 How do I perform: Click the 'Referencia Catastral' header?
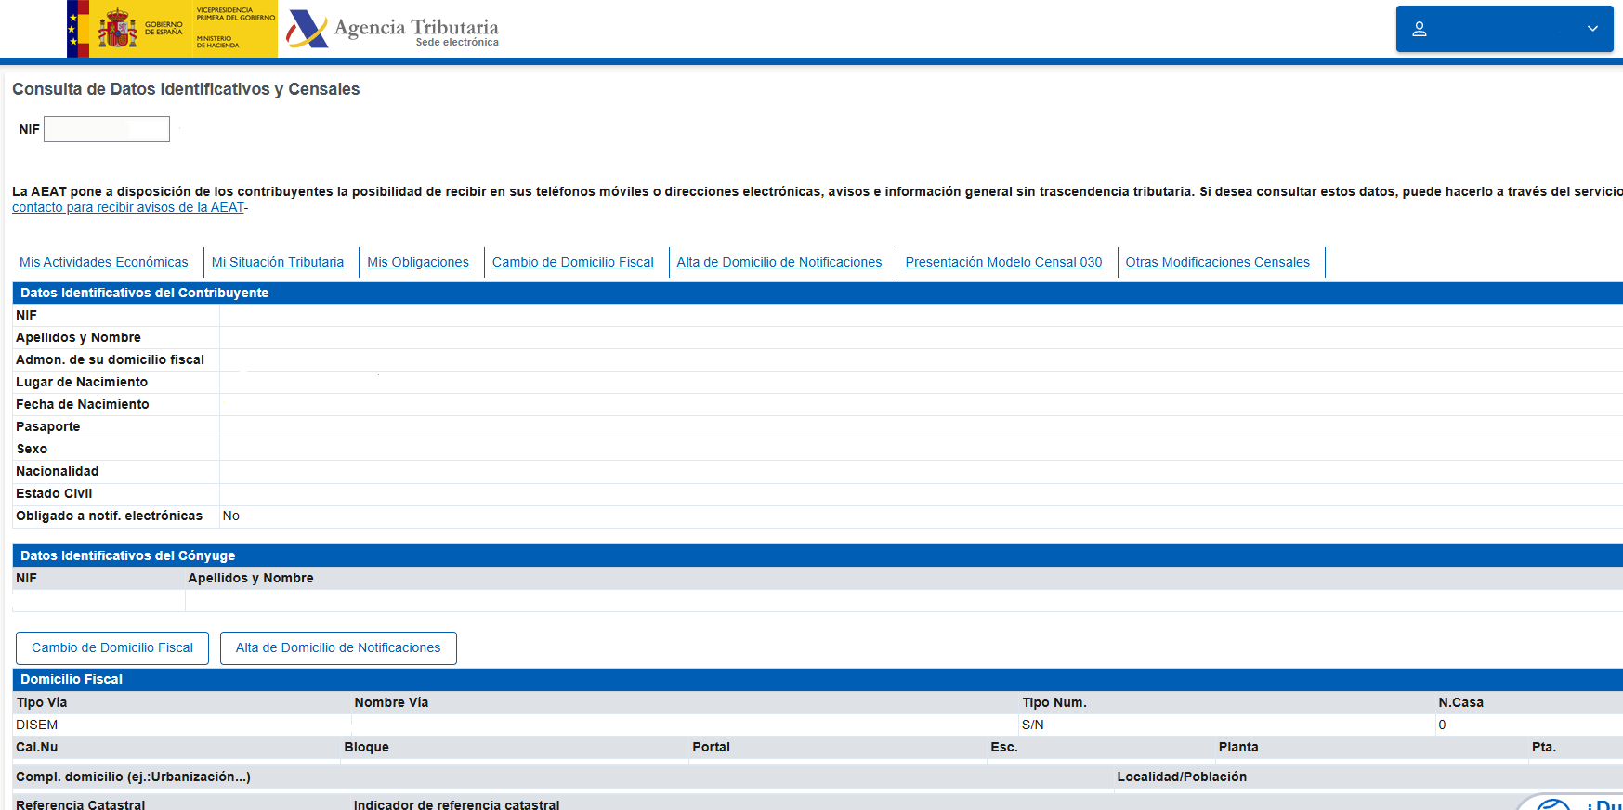(81, 804)
